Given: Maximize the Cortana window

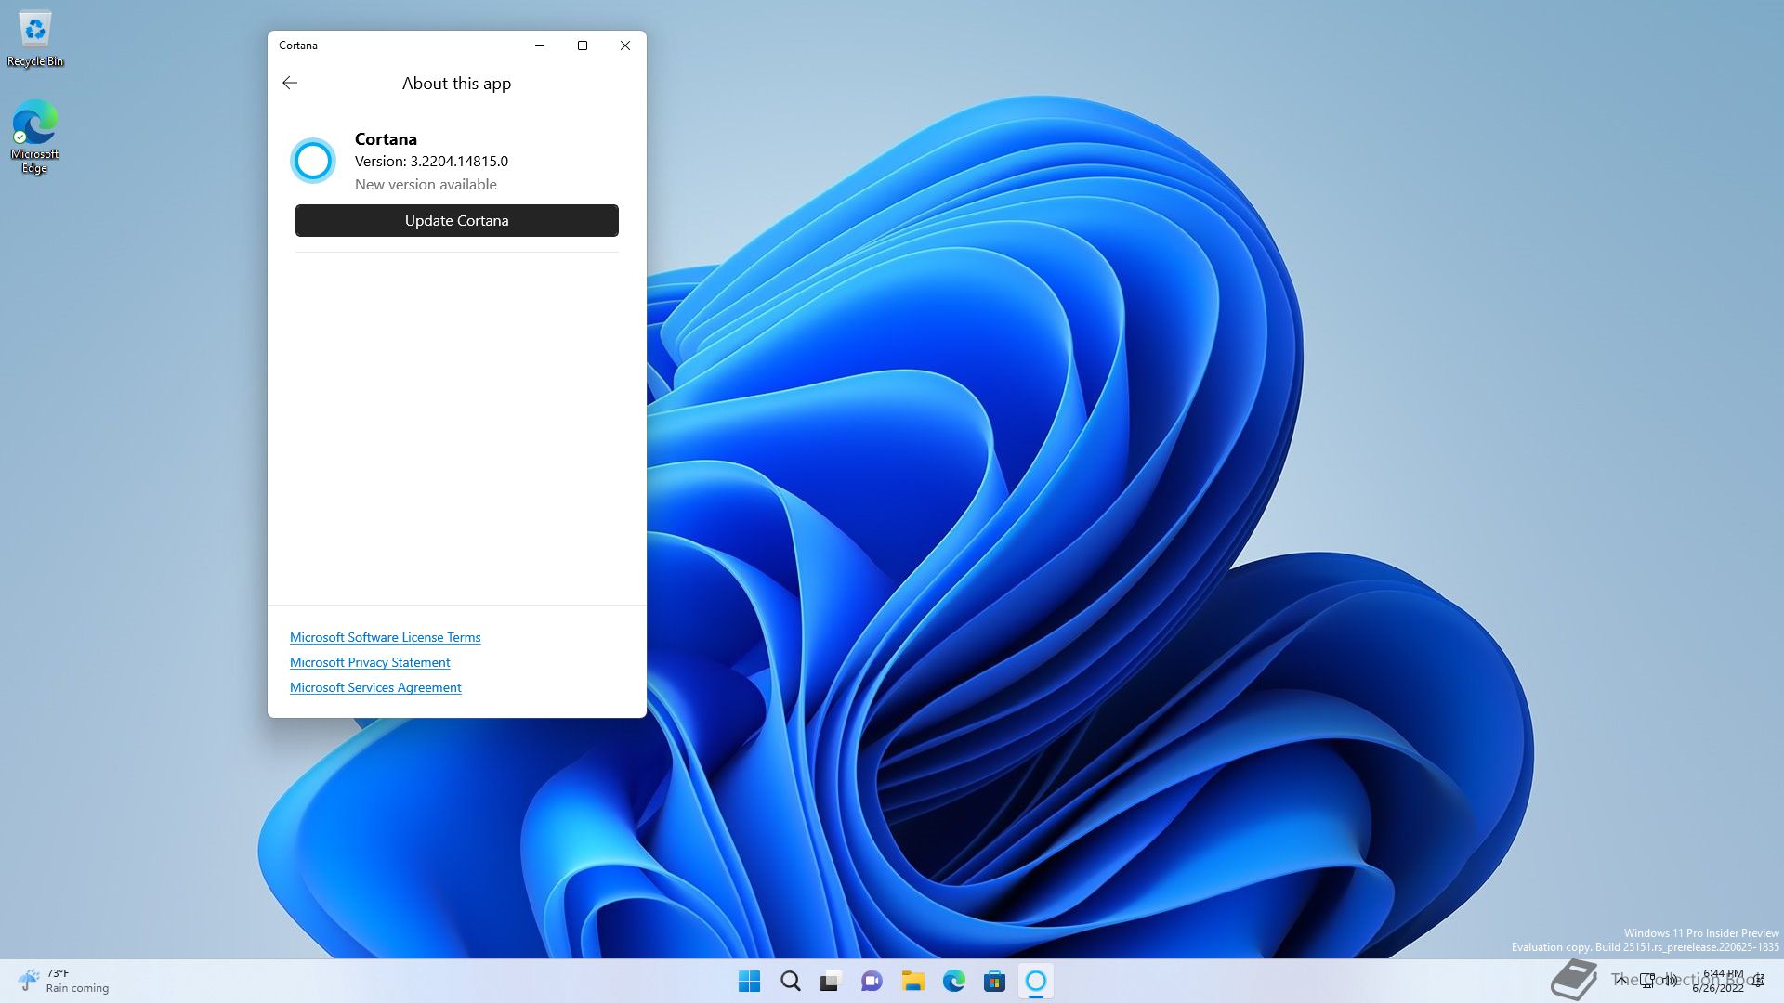Looking at the screenshot, I should tap(583, 46).
